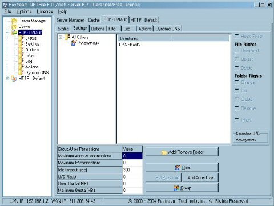Click the User button
Viewport: 274px width, 206px height.
click(x=182, y=168)
